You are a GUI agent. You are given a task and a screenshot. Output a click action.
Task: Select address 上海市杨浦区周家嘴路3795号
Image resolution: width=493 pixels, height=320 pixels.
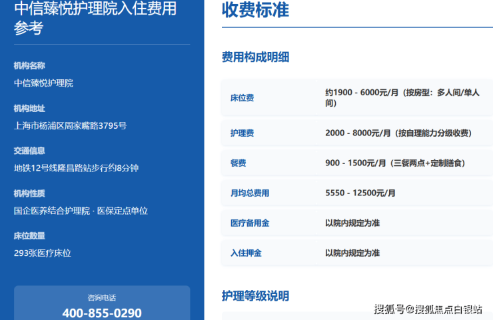pyautogui.click(x=70, y=126)
